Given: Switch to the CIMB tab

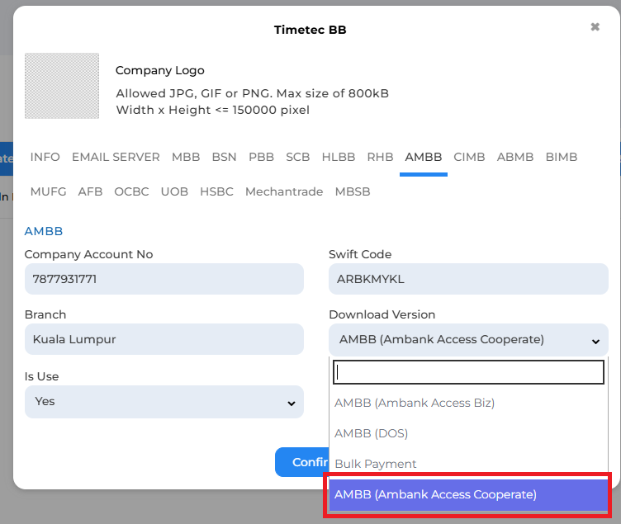Looking at the screenshot, I should pyautogui.click(x=469, y=157).
